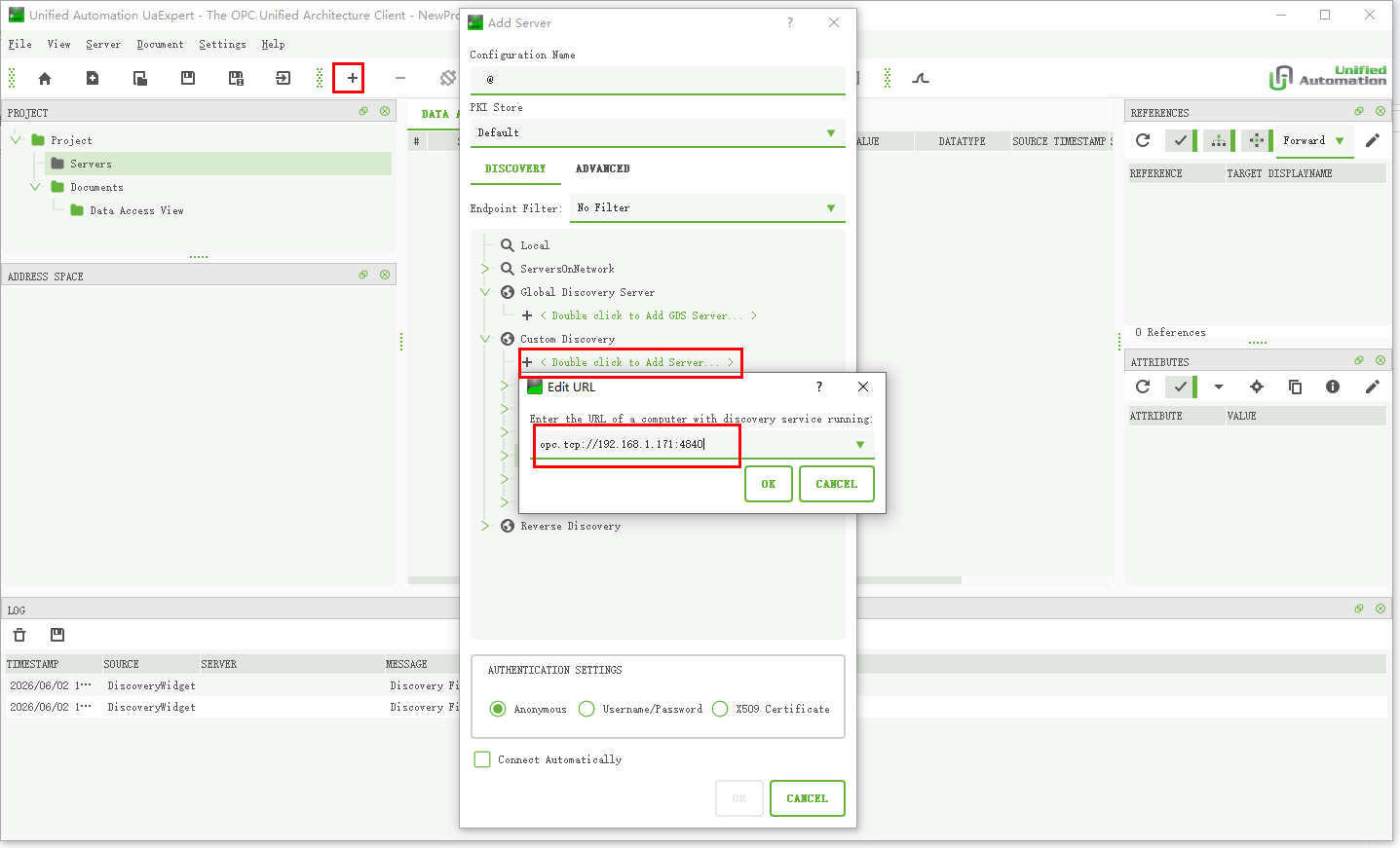Refresh the Attributes panel
1400x848 pixels.
click(1143, 387)
